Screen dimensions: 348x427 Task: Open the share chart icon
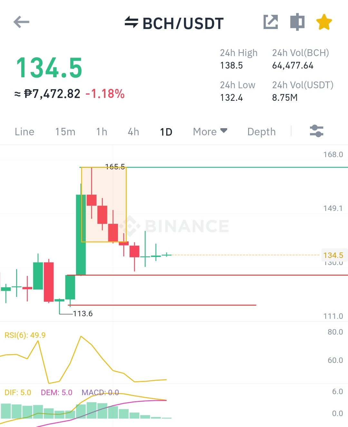[271, 22]
